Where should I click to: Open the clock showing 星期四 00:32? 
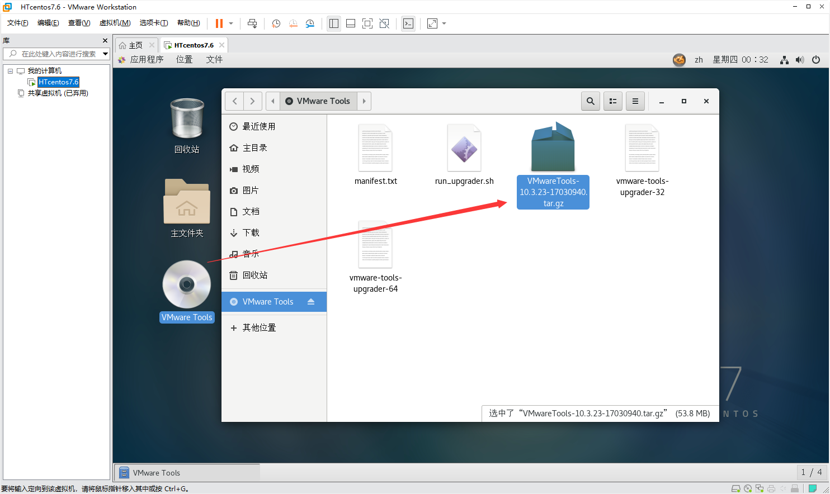[x=741, y=60]
